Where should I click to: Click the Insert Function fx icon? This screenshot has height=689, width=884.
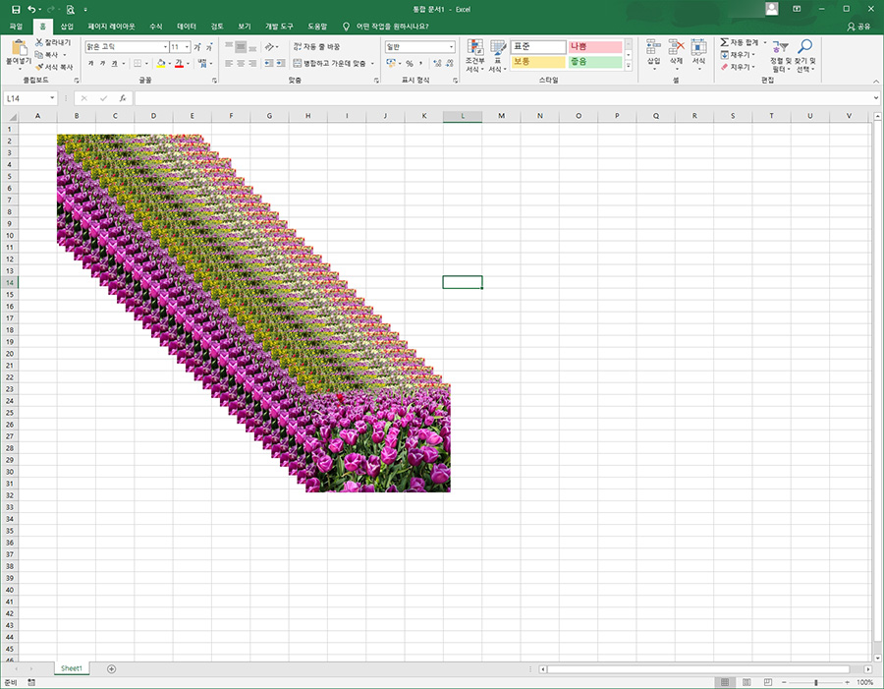123,98
